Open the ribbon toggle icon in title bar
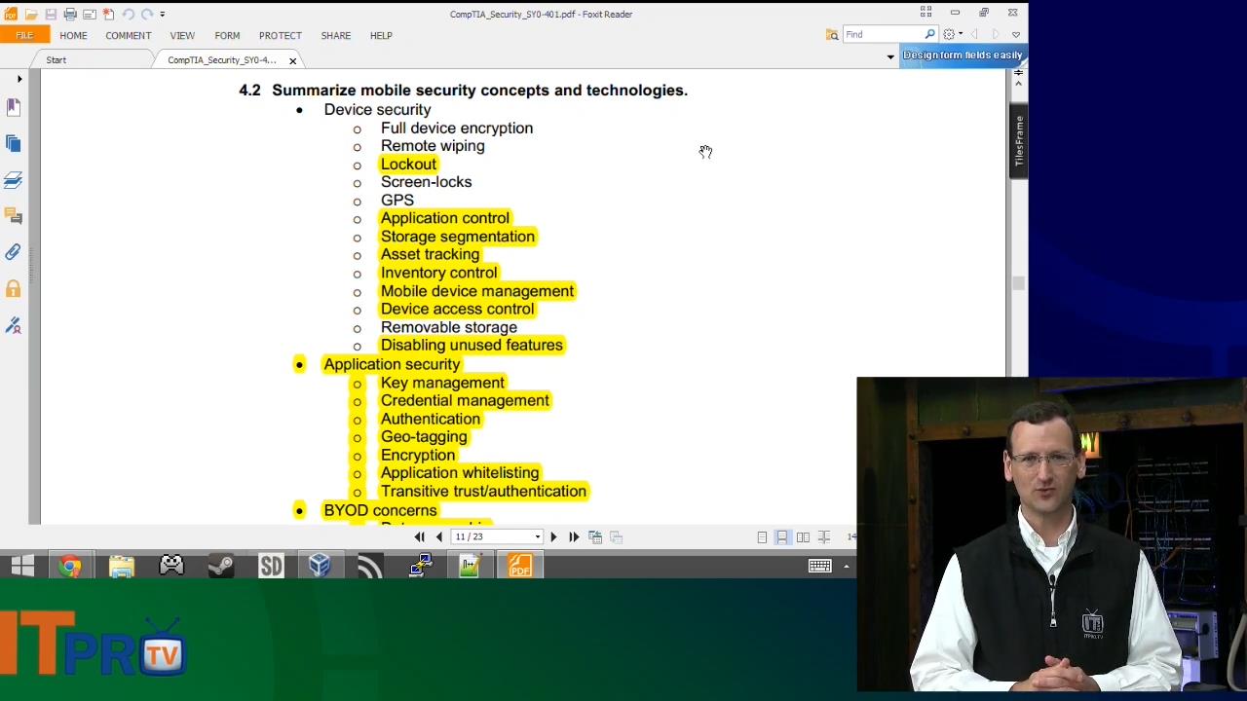This screenshot has width=1247, height=701. click(x=926, y=13)
